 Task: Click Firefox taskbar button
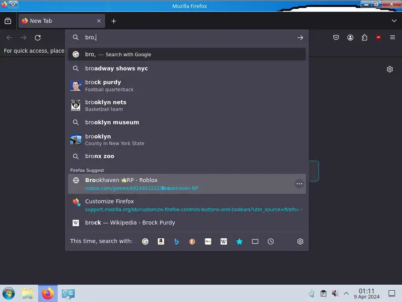click(48, 293)
